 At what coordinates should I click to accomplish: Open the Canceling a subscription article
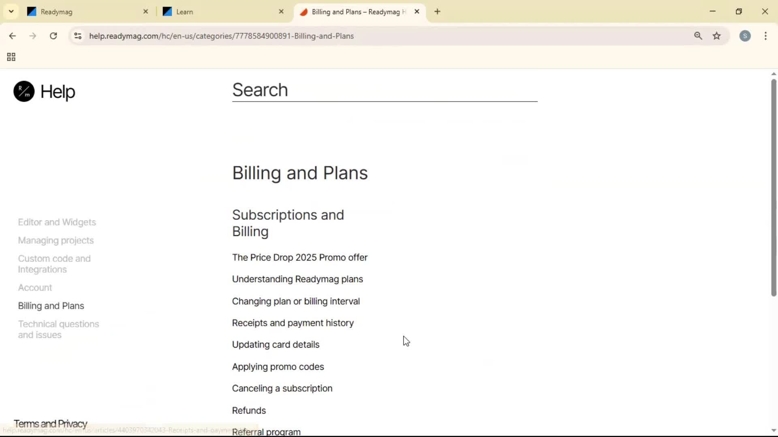[x=282, y=388]
